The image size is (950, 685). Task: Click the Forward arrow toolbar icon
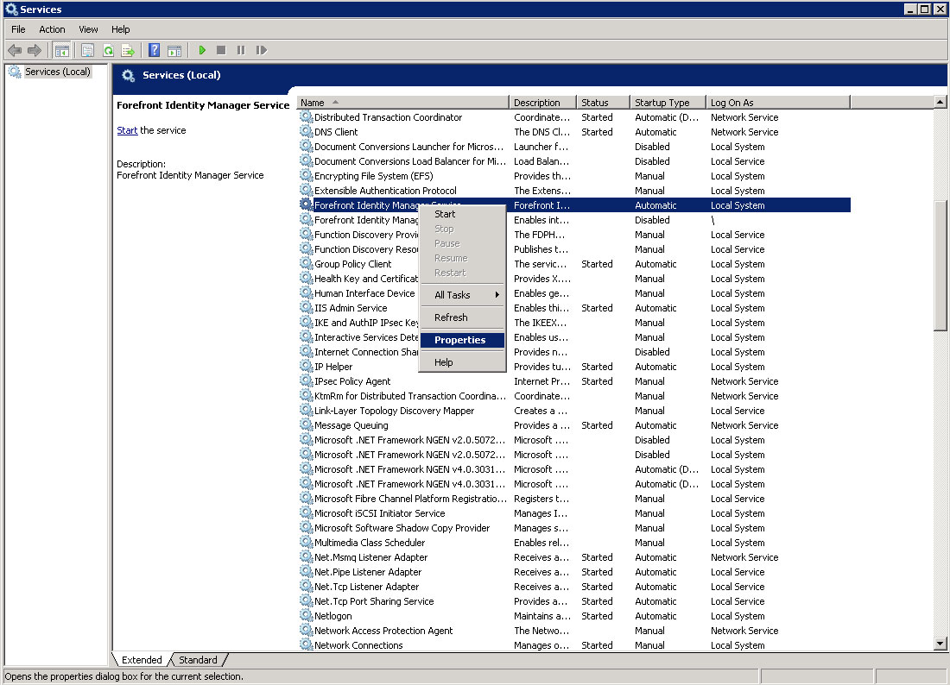coord(35,50)
